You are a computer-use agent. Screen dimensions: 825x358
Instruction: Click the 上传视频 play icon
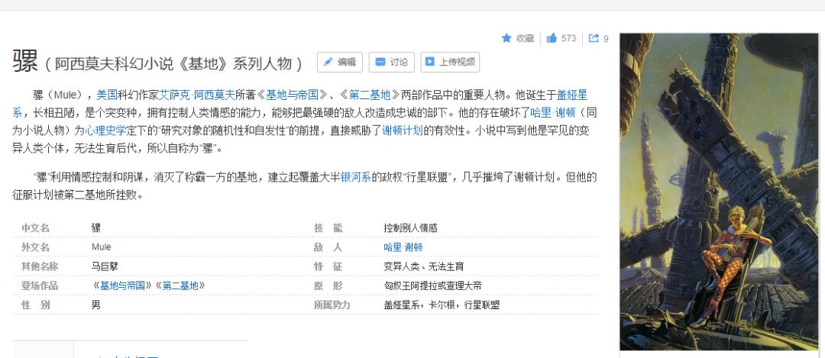(430, 62)
